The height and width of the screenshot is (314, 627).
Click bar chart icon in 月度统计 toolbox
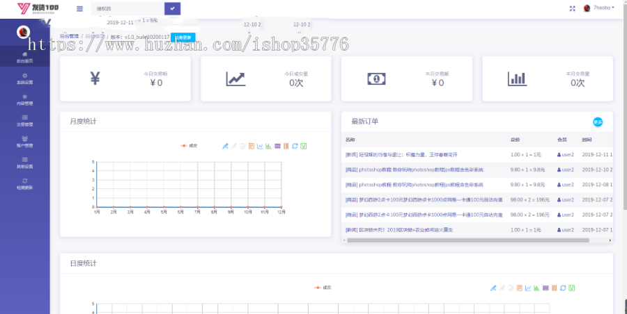[268, 146]
